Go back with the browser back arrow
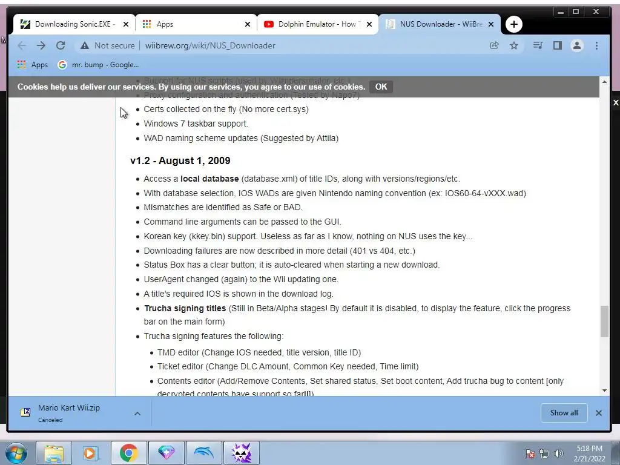 point(22,45)
